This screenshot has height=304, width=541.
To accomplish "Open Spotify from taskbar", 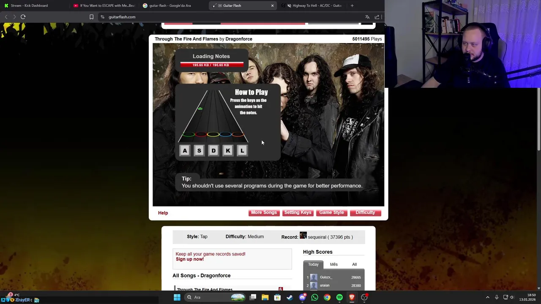I will point(339,297).
